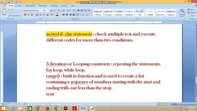Open Firefox from the taskbar

point(47,109)
